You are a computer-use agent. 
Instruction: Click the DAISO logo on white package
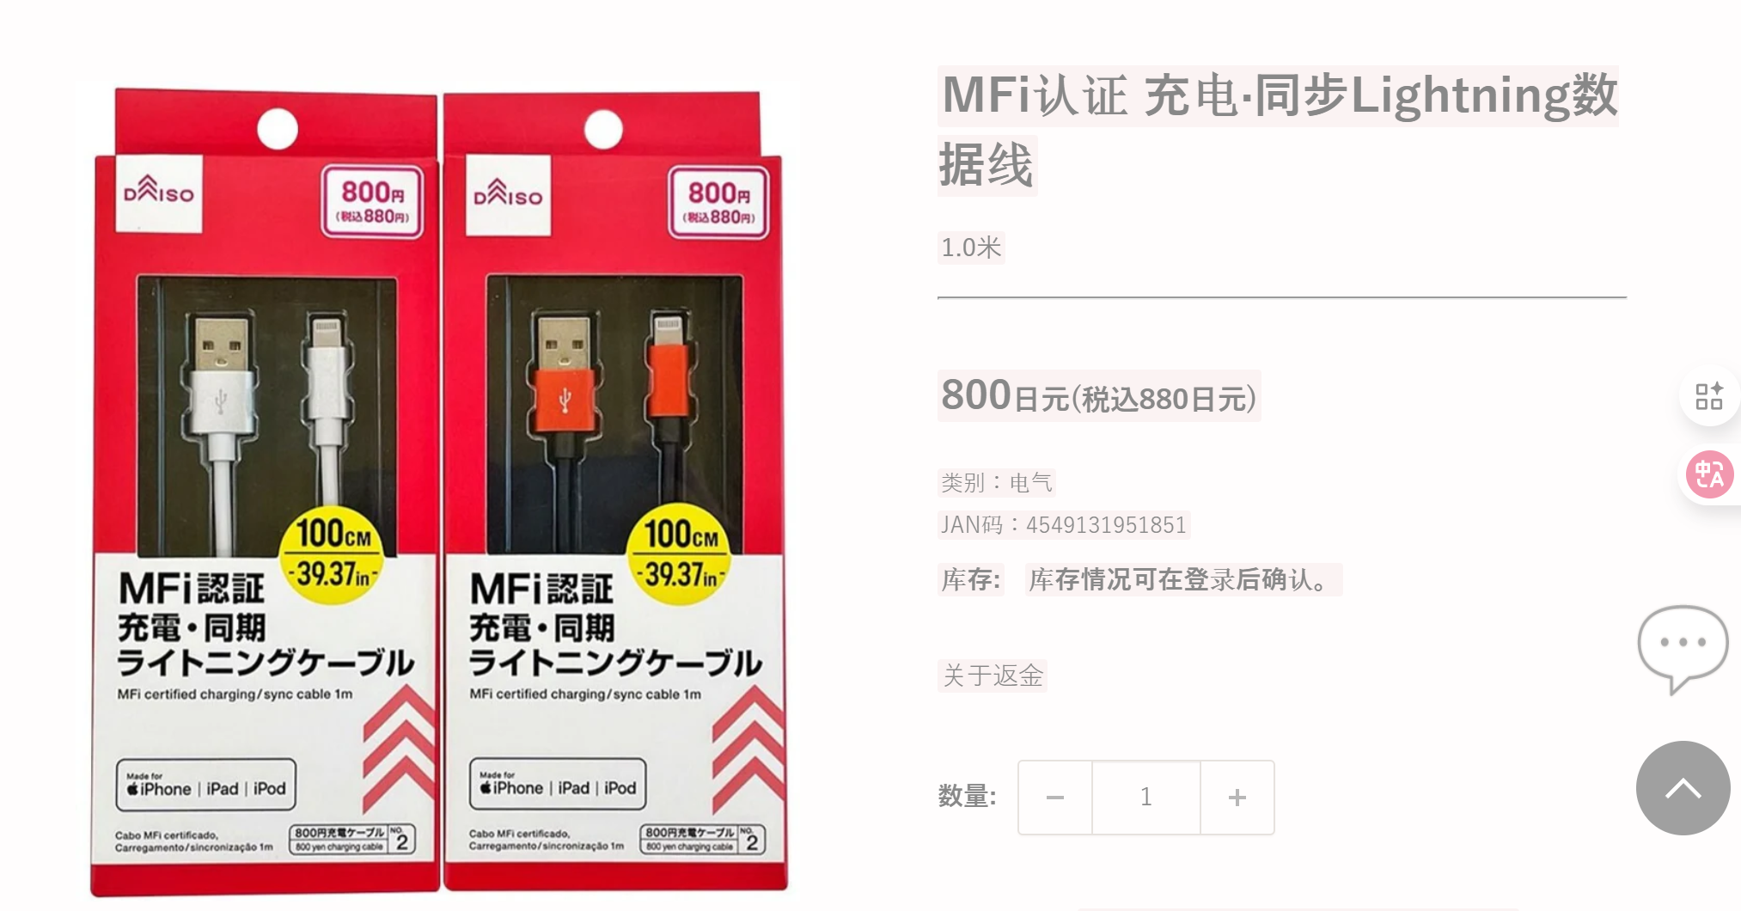(159, 193)
